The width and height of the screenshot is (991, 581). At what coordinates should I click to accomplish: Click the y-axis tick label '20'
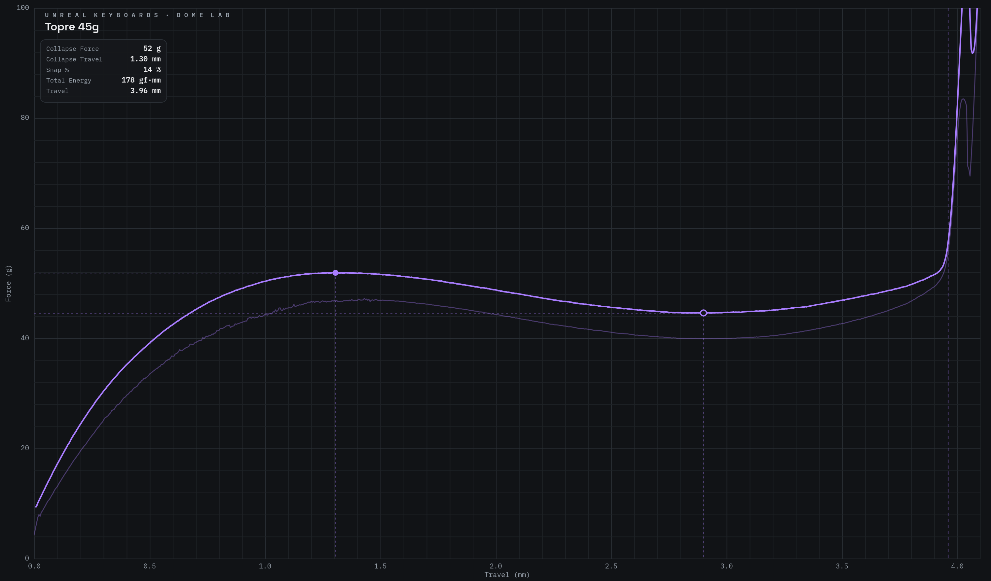pos(25,448)
